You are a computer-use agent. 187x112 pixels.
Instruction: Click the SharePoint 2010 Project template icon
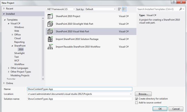tap(50, 16)
